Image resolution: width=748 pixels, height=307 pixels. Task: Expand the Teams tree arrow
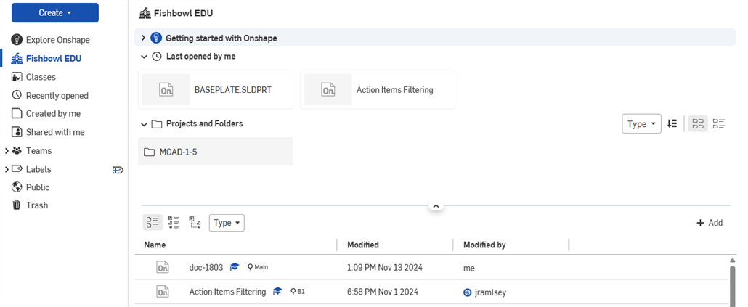[7, 151]
